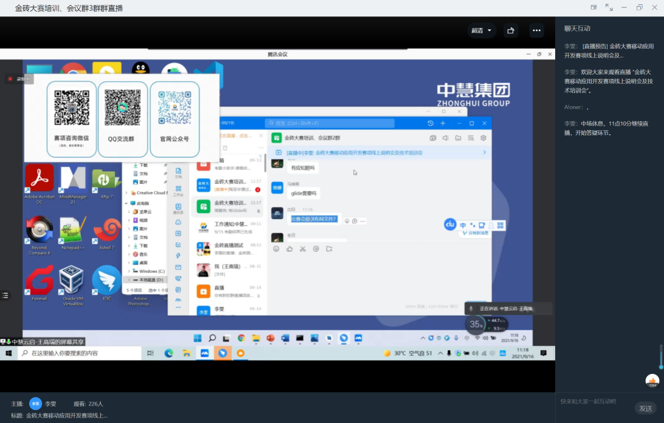
Task: Click the share live stream icon
Action: pos(511,30)
